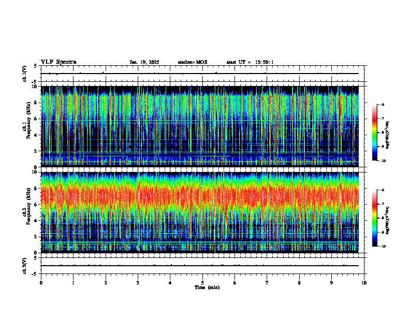
Task: Click time axis tick label "8"
Action: click(x=299, y=283)
